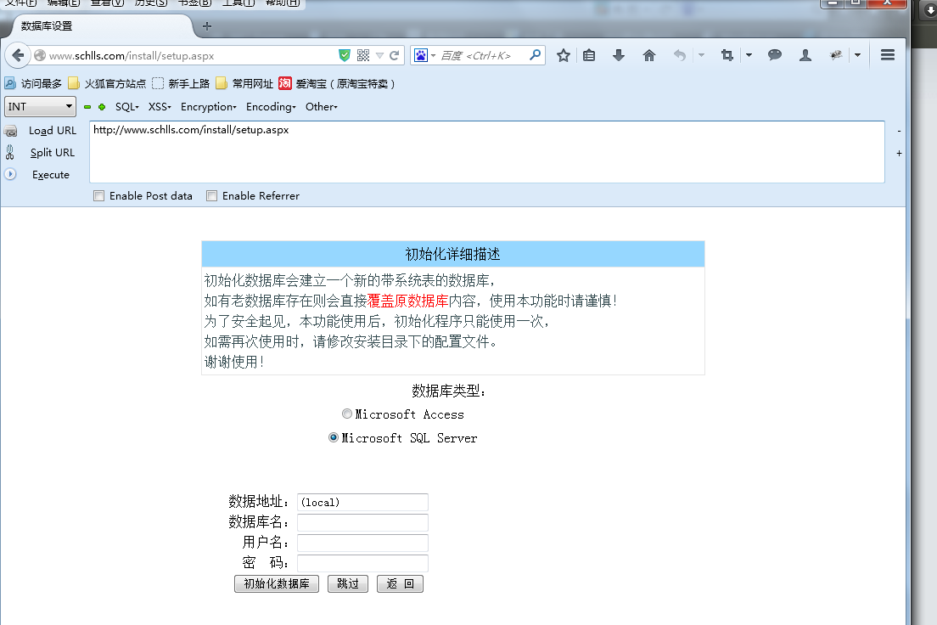This screenshot has height=625, width=937.
Task: Click the 数据地址 input field
Action: pyautogui.click(x=362, y=502)
